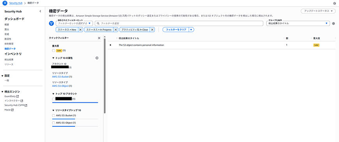Collapse the 設定 sidebar section
The width and height of the screenshot is (339, 142).
click(x=2, y=76)
